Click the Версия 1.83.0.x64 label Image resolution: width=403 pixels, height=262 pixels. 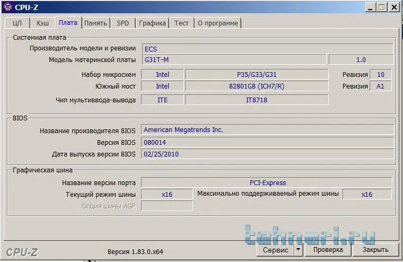(x=135, y=251)
